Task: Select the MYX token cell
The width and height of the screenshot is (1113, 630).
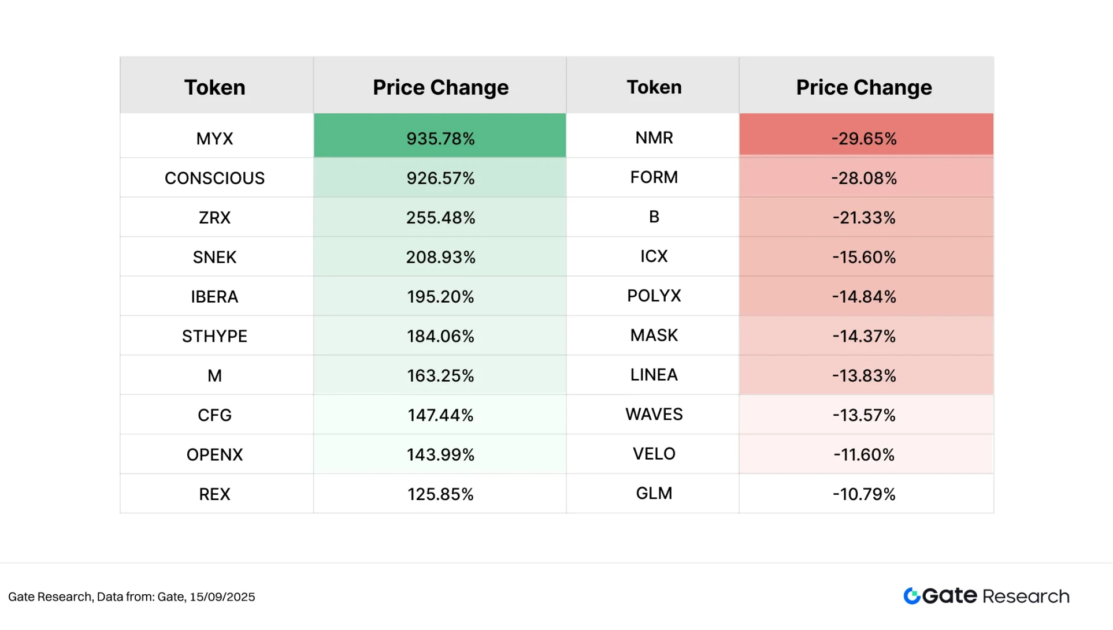Action: [x=214, y=139]
